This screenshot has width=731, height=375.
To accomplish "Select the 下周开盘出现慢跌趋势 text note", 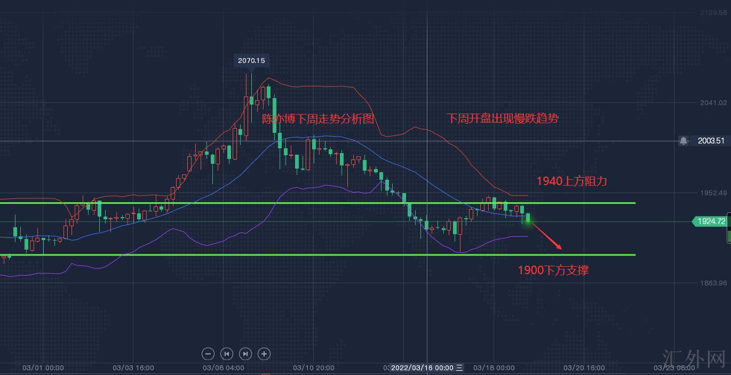I will 502,118.
